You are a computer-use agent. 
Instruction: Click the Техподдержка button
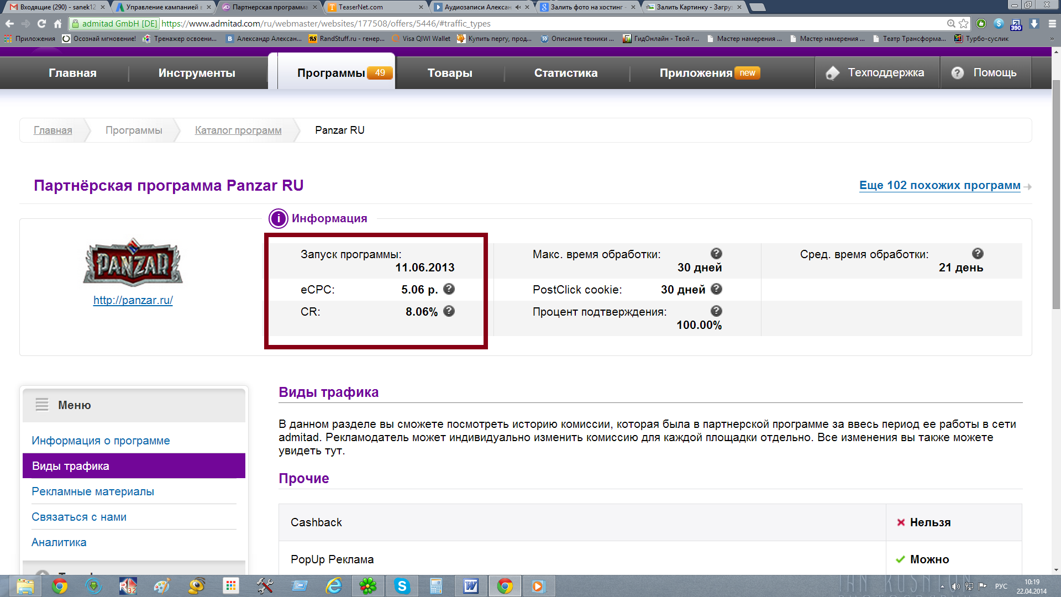pyautogui.click(x=878, y=72)
